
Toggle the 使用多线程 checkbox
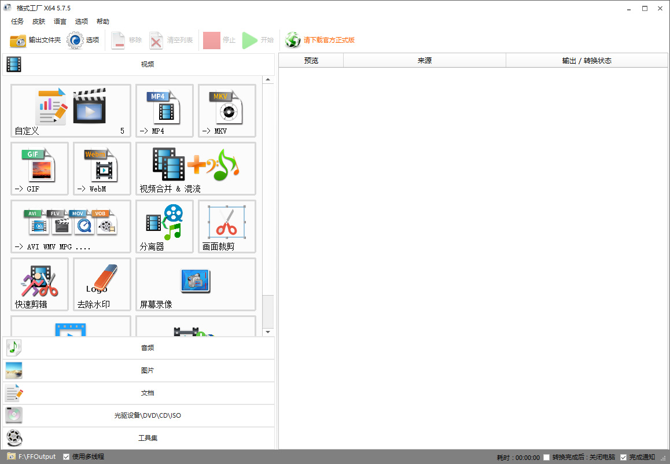tap(67, 457)
